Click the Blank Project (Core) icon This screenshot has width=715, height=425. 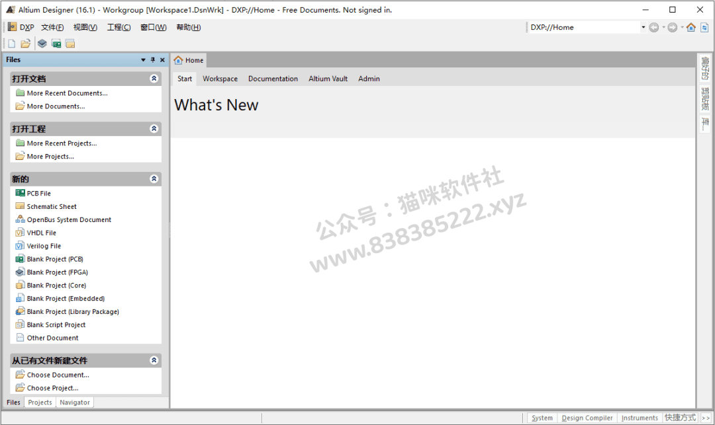pyautogui.click(x=20, y=286)
